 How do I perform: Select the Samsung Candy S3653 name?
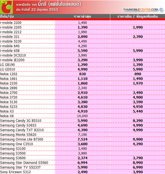[x=18, y=125]
